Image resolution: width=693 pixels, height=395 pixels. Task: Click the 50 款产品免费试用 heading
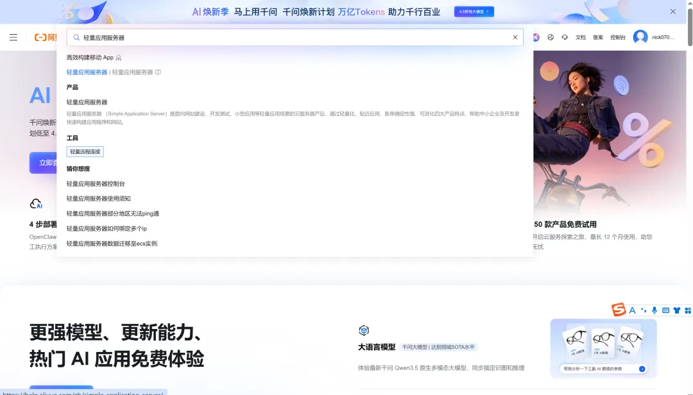565,224
